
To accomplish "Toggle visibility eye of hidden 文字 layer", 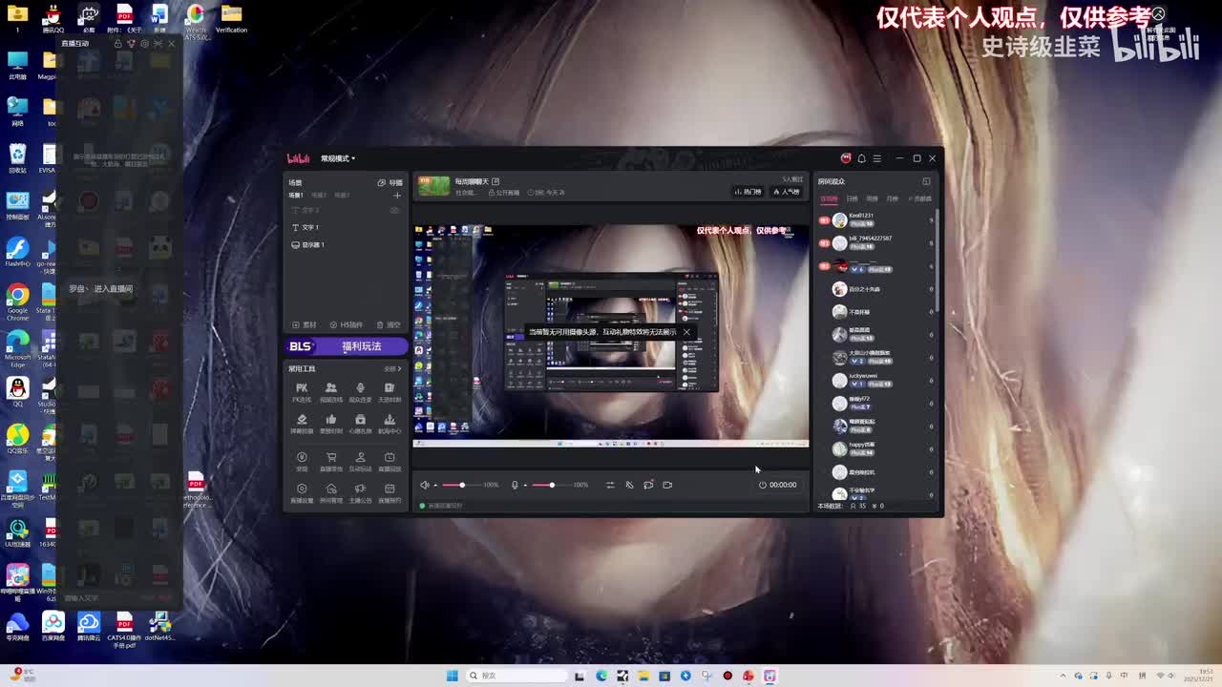I will tap(394, 210).
